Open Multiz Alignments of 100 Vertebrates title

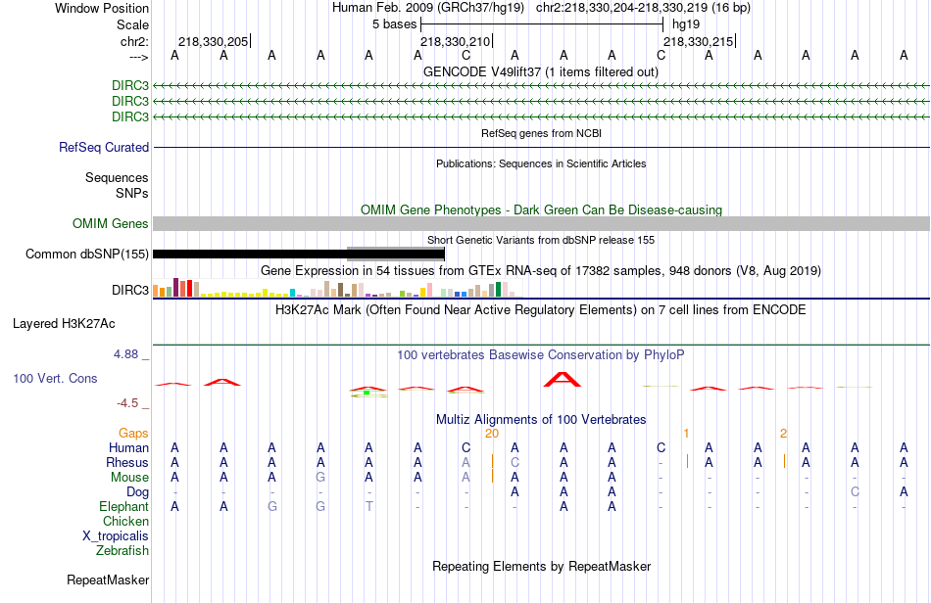[x=541, y=419]
